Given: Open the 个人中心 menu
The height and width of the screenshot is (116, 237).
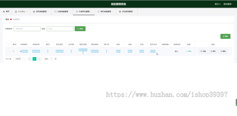Looking at the screenshot, I should click(21, 12).
